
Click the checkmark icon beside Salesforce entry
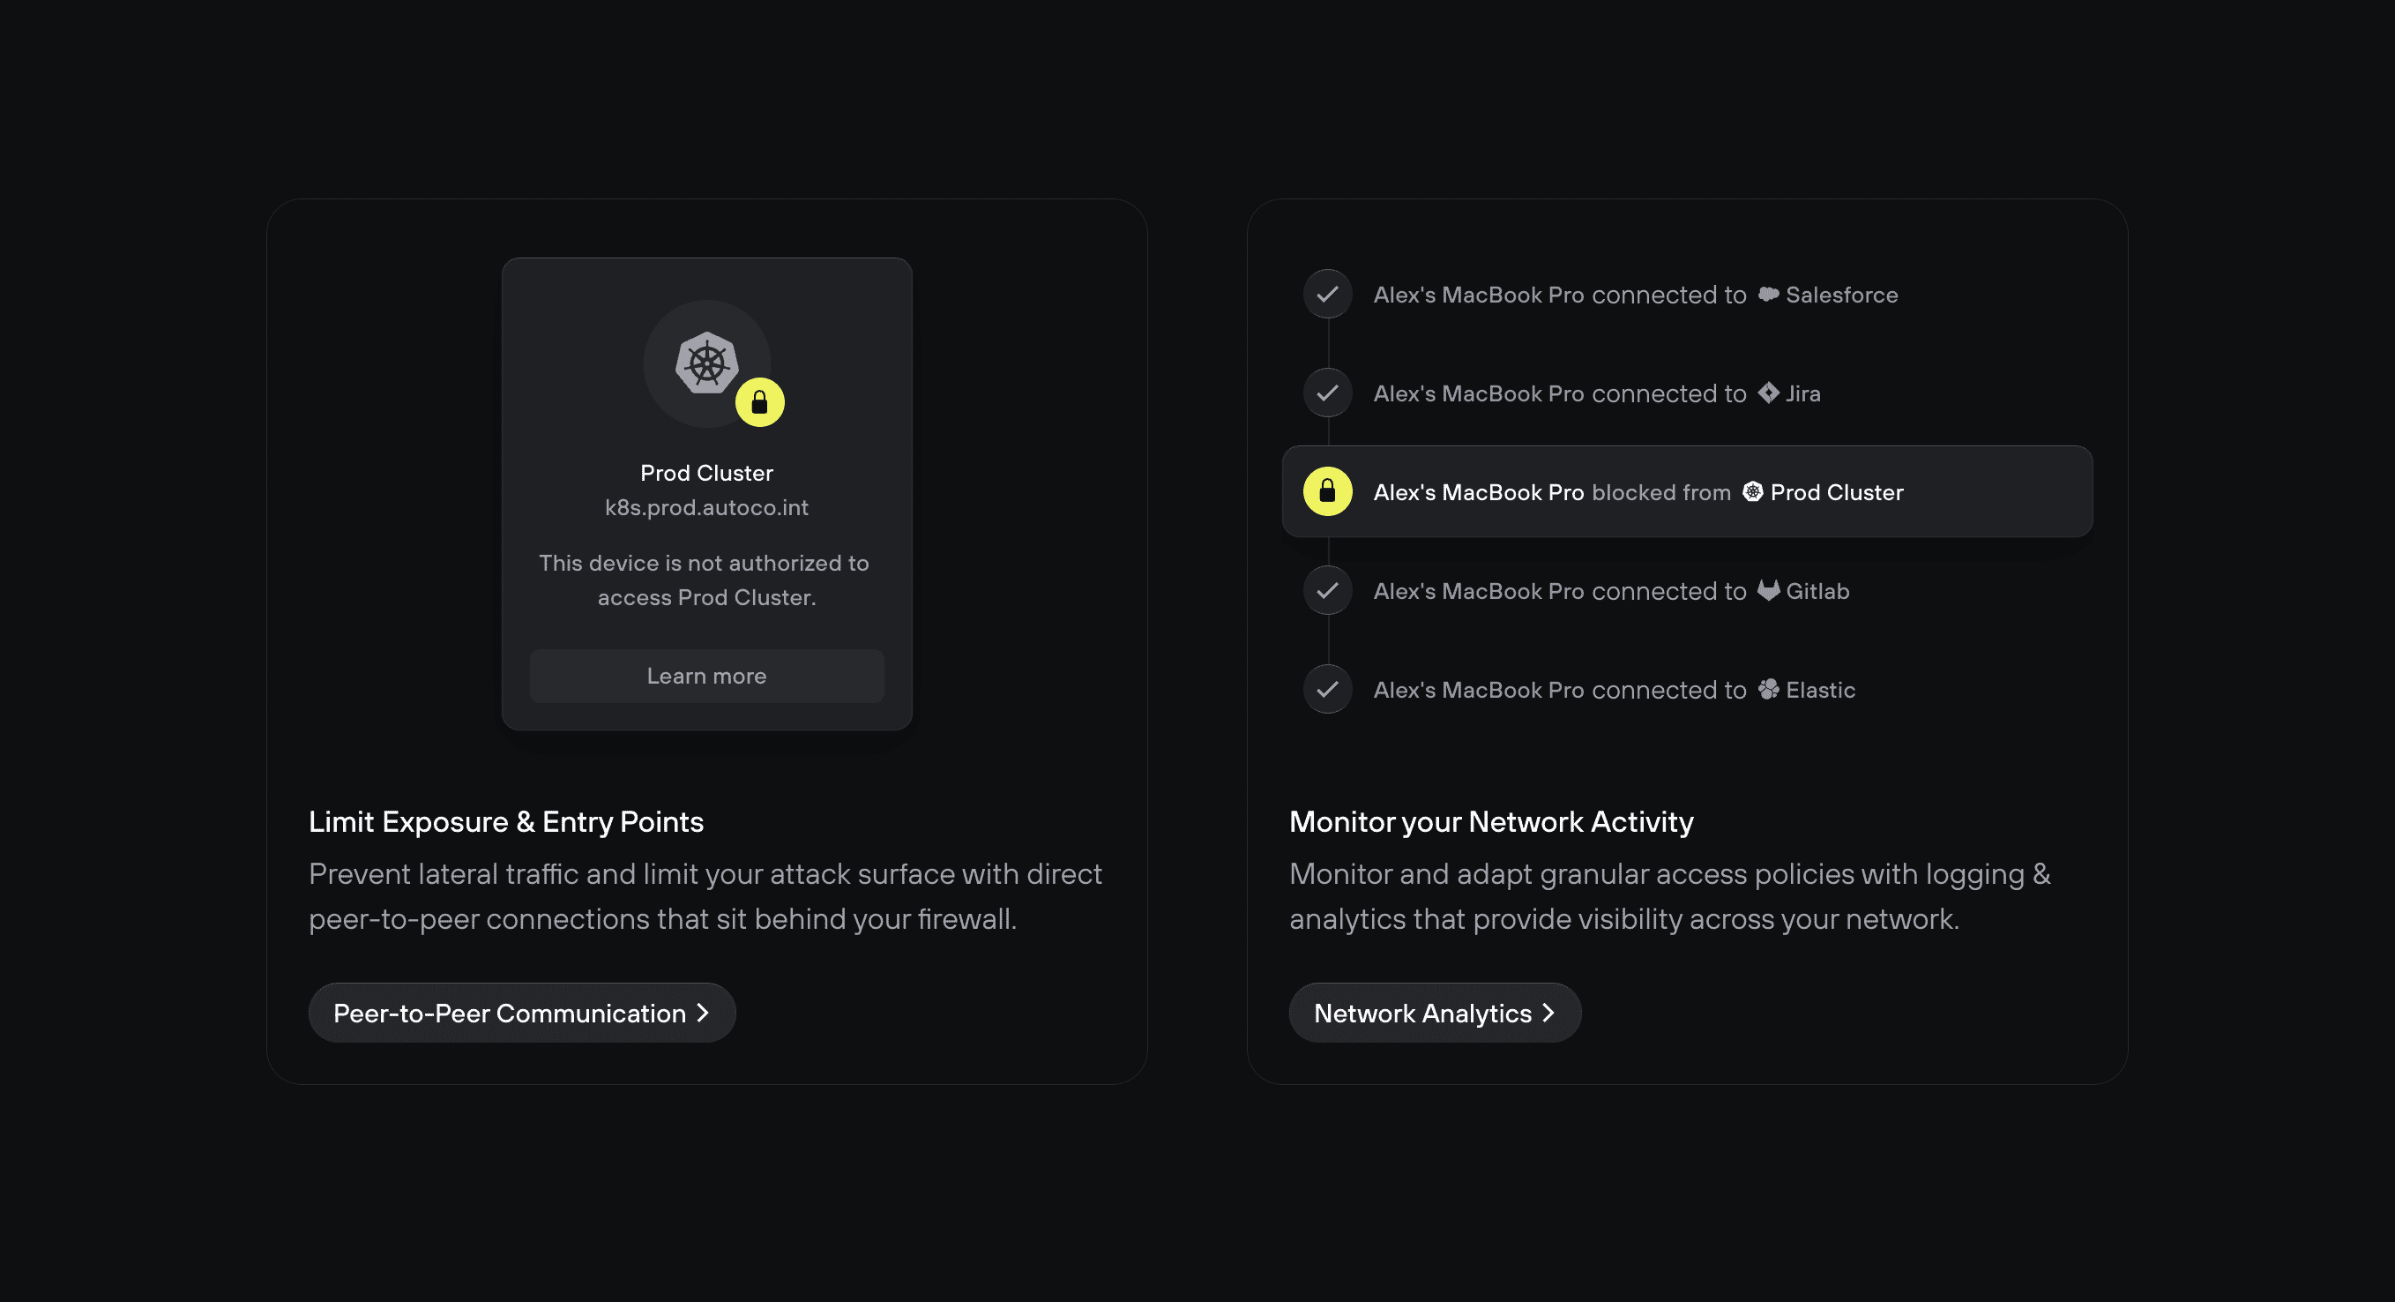click(x=1328, y=294)
